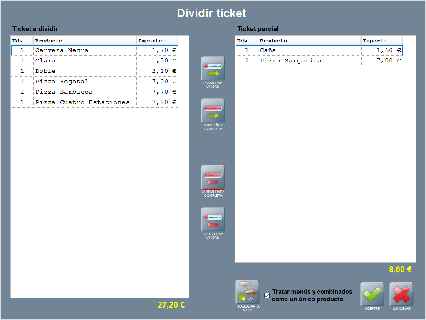Click the Pasar una unidad arrow icon
Viewport: 426px width, 320px height.
[x=213, y=69]
